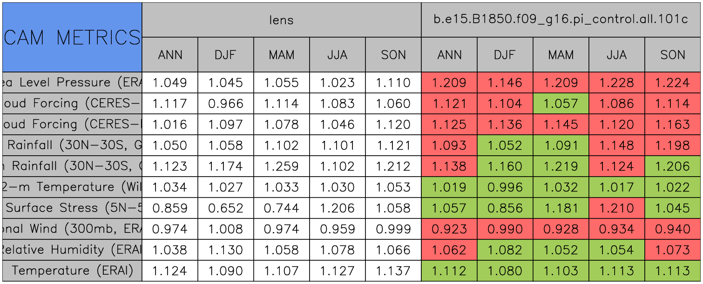Click the CAM METRICS title cell
Viewport: 703px width, 284px height.
click(x=72, y=37)
